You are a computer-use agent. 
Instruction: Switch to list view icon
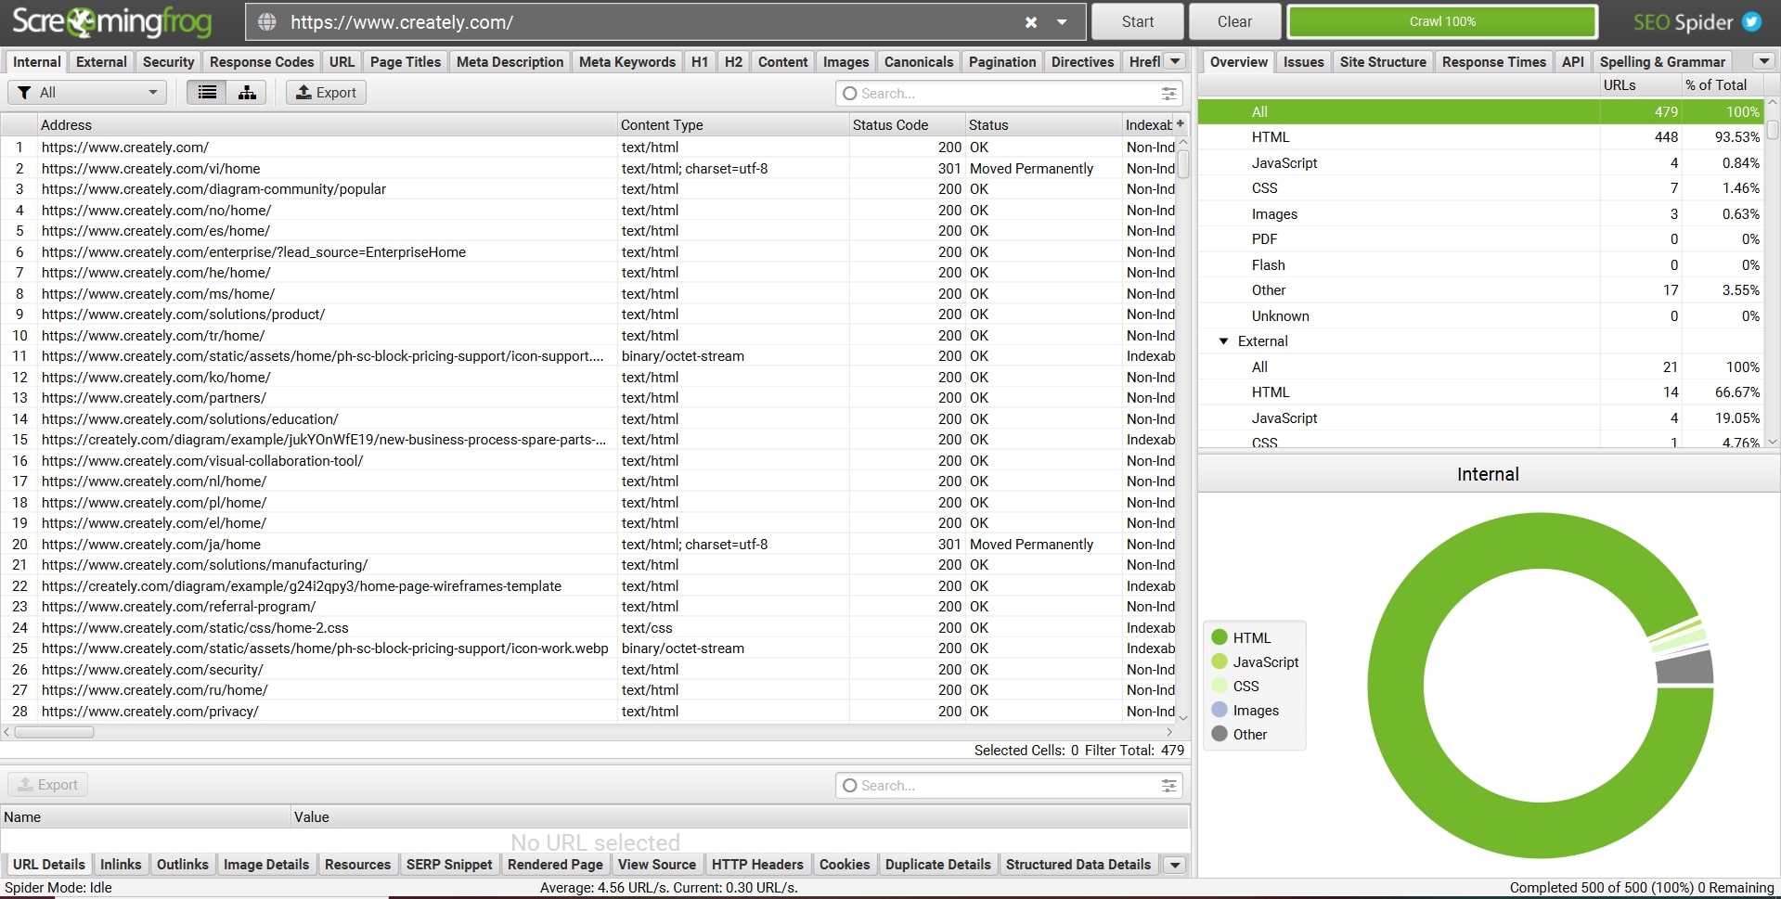[207, 93]
